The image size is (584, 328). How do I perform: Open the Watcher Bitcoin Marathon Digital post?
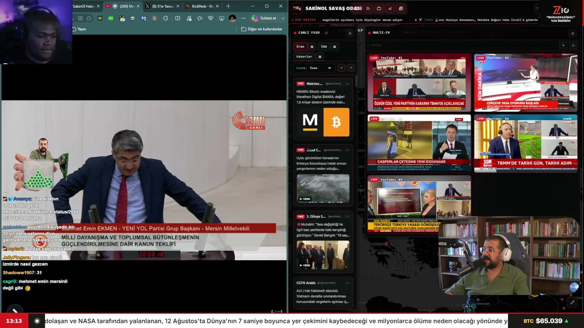323,108
